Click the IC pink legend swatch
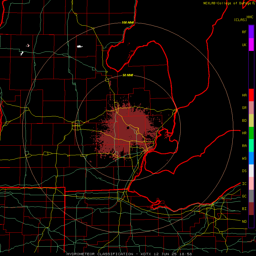Viewport: 256px width, 256px height. (251, 183)
